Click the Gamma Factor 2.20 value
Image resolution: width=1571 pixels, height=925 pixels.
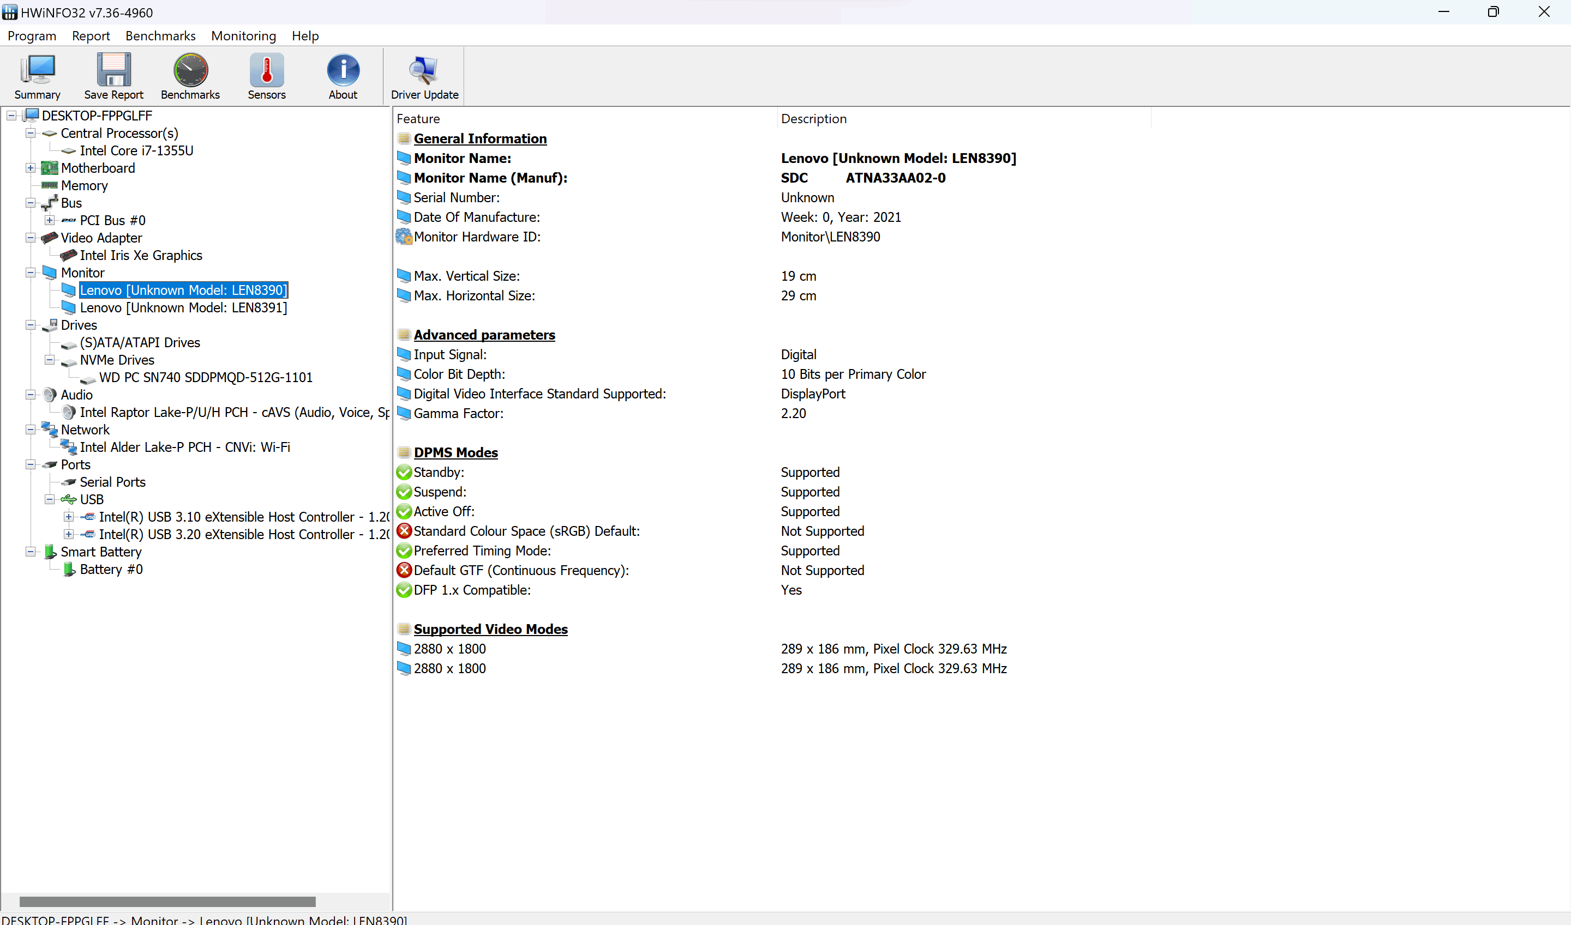coord(793,413)
